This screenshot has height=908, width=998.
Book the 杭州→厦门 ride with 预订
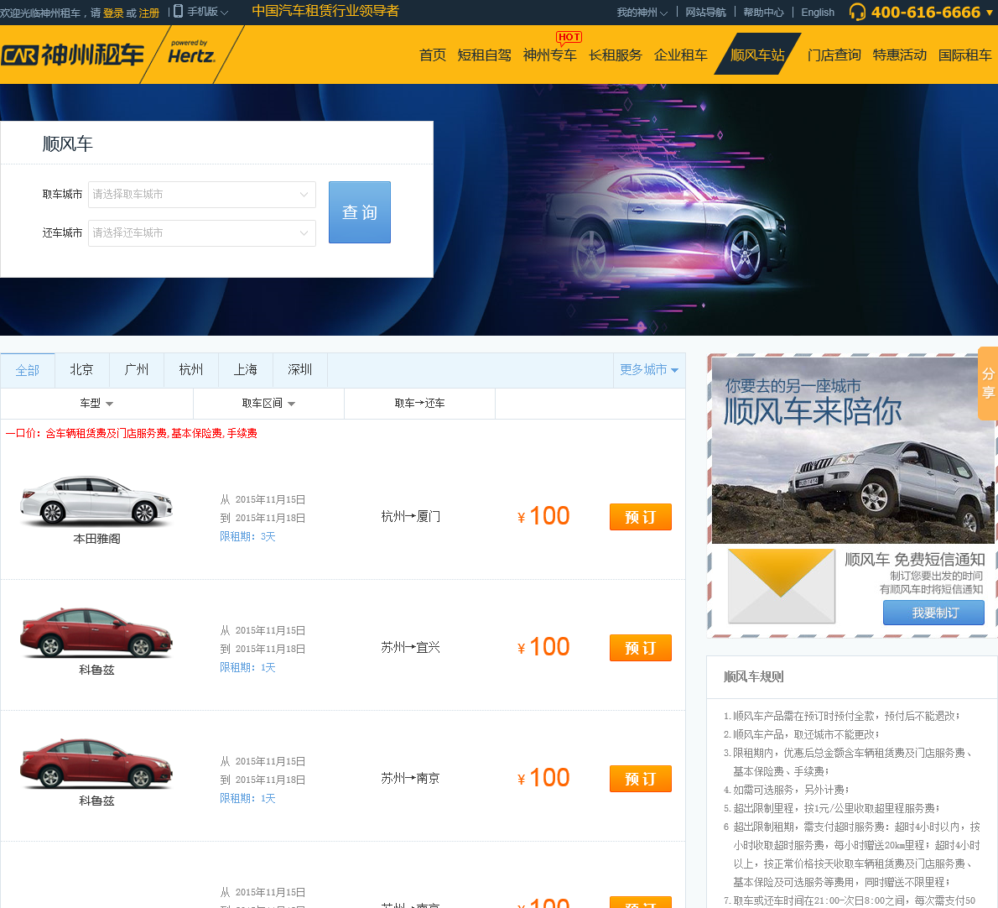point(640,517)
